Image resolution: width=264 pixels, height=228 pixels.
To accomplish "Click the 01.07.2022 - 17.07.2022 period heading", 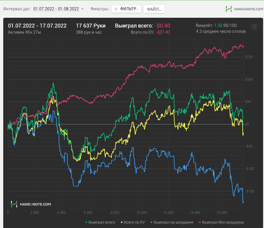I will tap(37, 26).
